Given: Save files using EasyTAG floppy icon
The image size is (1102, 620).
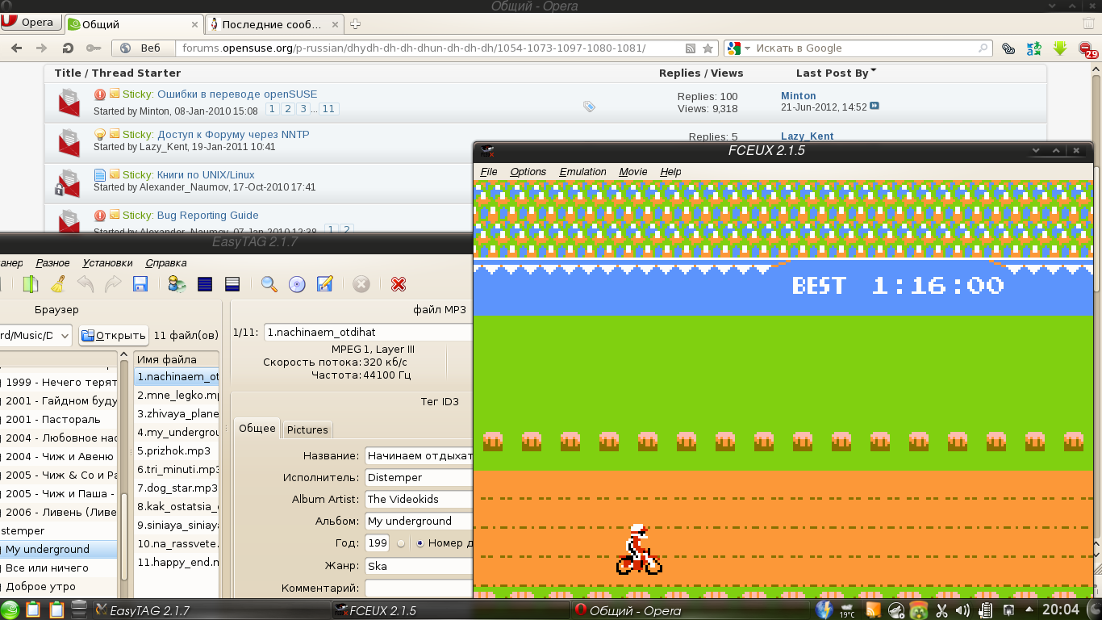Looking at the screenshot, I should pyautogui.click(x=140, y=284).
